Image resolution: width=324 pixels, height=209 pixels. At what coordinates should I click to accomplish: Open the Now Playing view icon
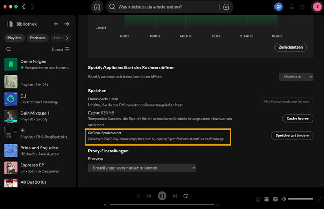click(x=258, y=199)
